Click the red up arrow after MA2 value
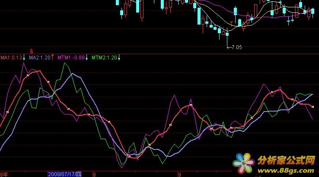This screenshot has width=319, height=177. 52,57
